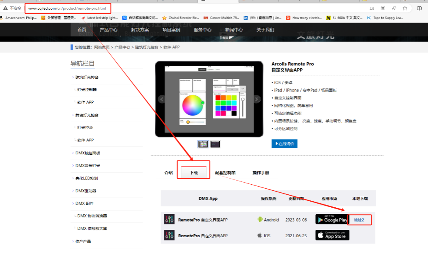Screen dimensions: 428x257
Task: Switch to 介绍 tab
Action: coord(169,173)
